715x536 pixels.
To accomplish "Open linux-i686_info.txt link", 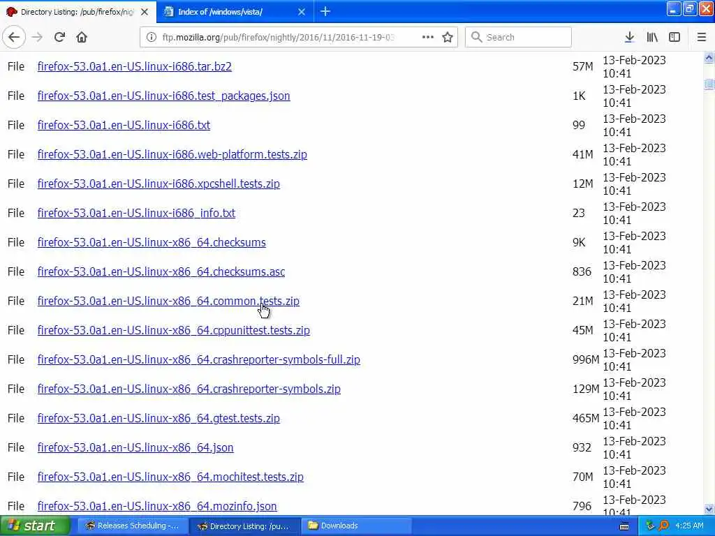I will click(x=136, y=213).
